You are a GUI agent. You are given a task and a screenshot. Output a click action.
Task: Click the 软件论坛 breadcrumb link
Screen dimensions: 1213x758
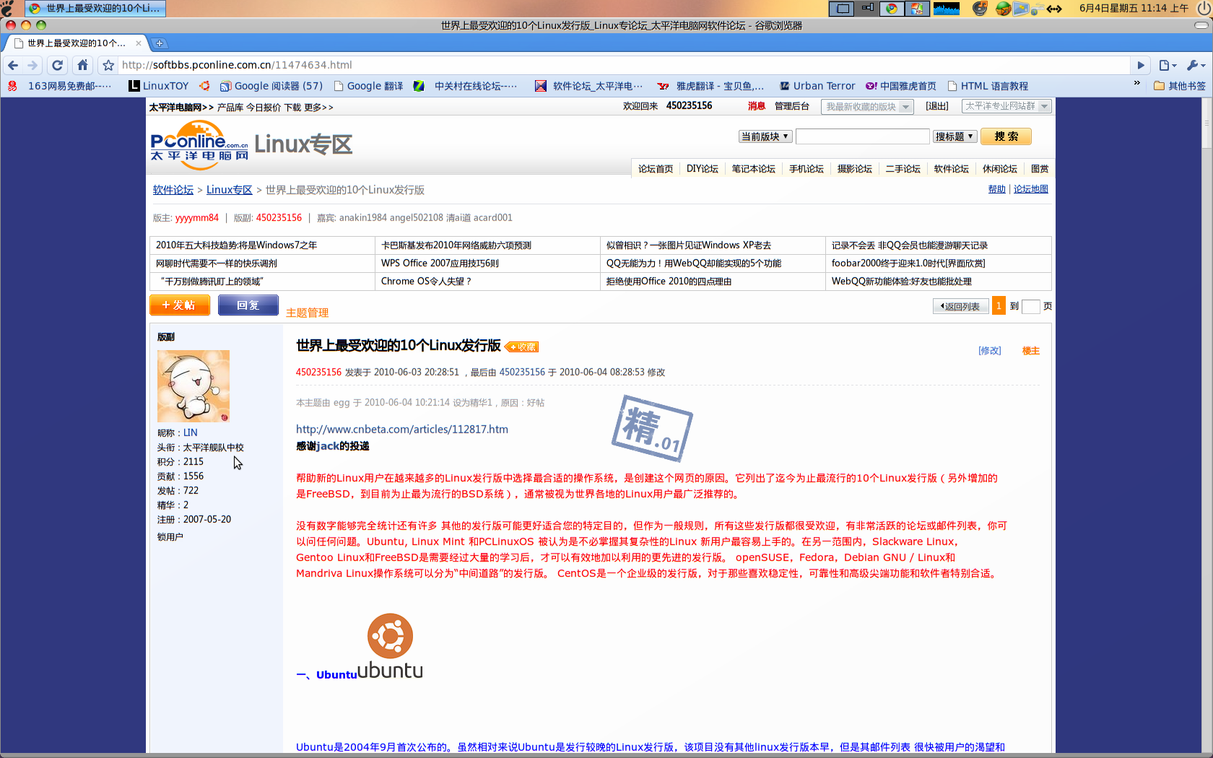coord(173,190)
